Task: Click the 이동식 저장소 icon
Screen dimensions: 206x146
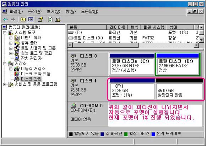Action: (17, 69)
